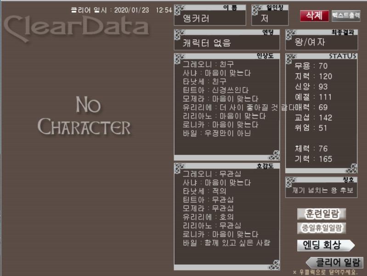
Task: Open the 종일휴일일람 holiday list
Action: click(322, 228)
